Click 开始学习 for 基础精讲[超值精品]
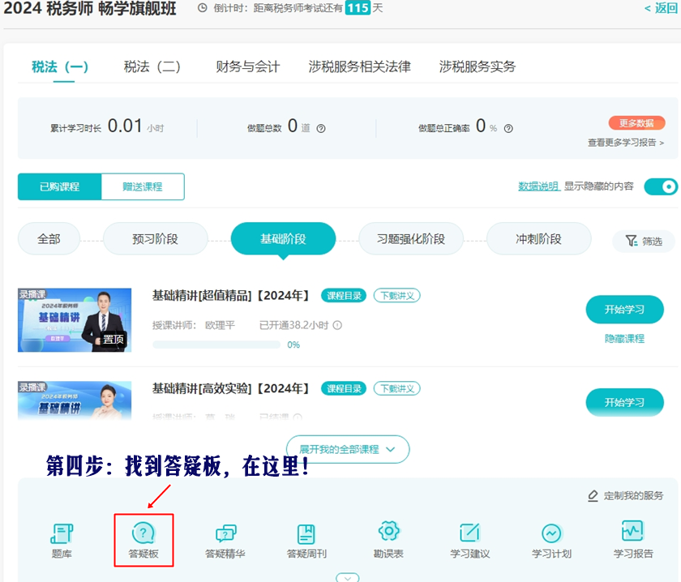Viewport: 681px width, 582px height. coord(624,310)
